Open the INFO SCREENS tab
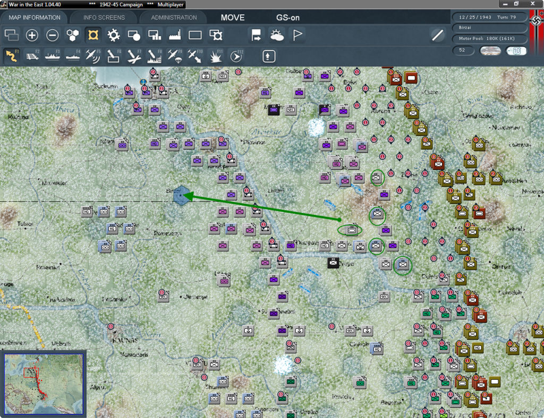Screen dimensions: 544x418 [x=104, y=18]
